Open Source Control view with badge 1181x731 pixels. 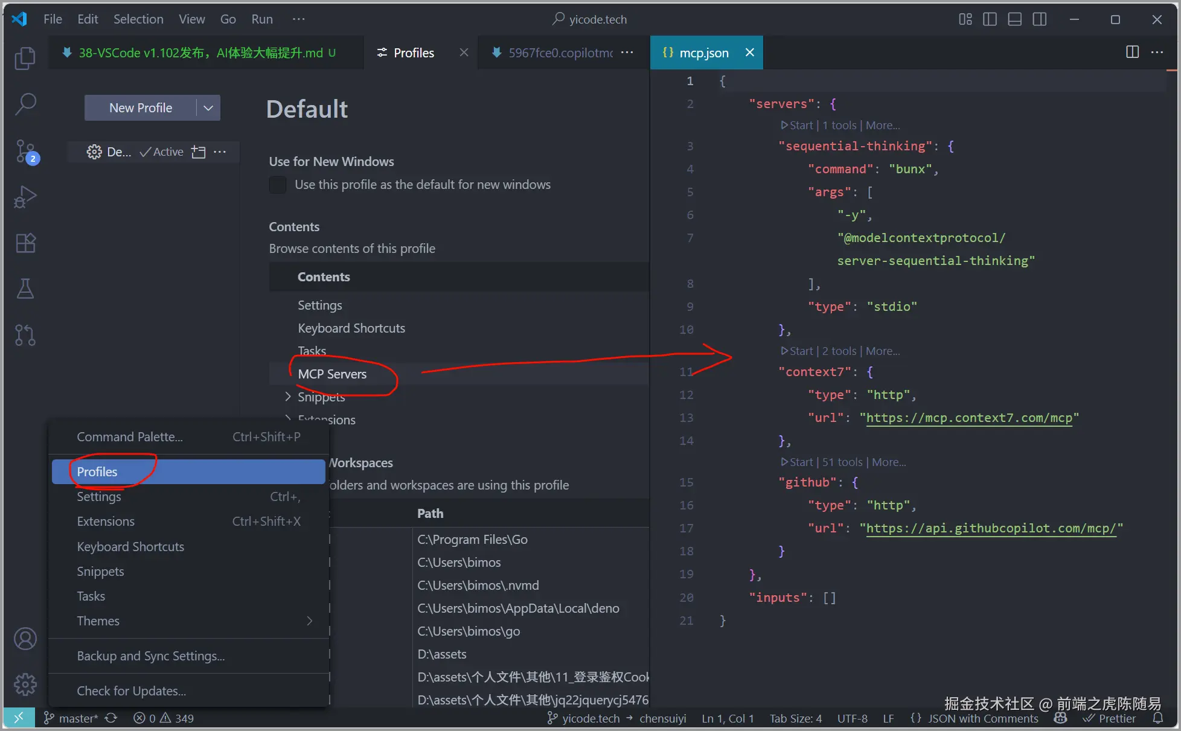[x=26, y=151]
